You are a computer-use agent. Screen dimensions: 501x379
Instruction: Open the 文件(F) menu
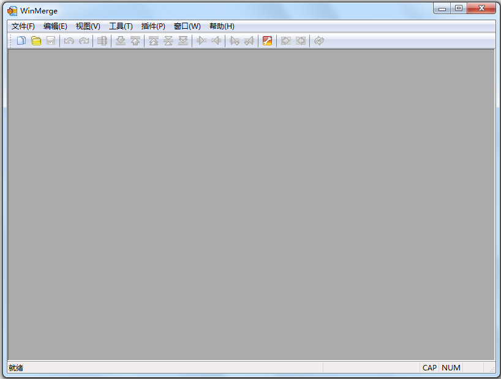[23, 26]
